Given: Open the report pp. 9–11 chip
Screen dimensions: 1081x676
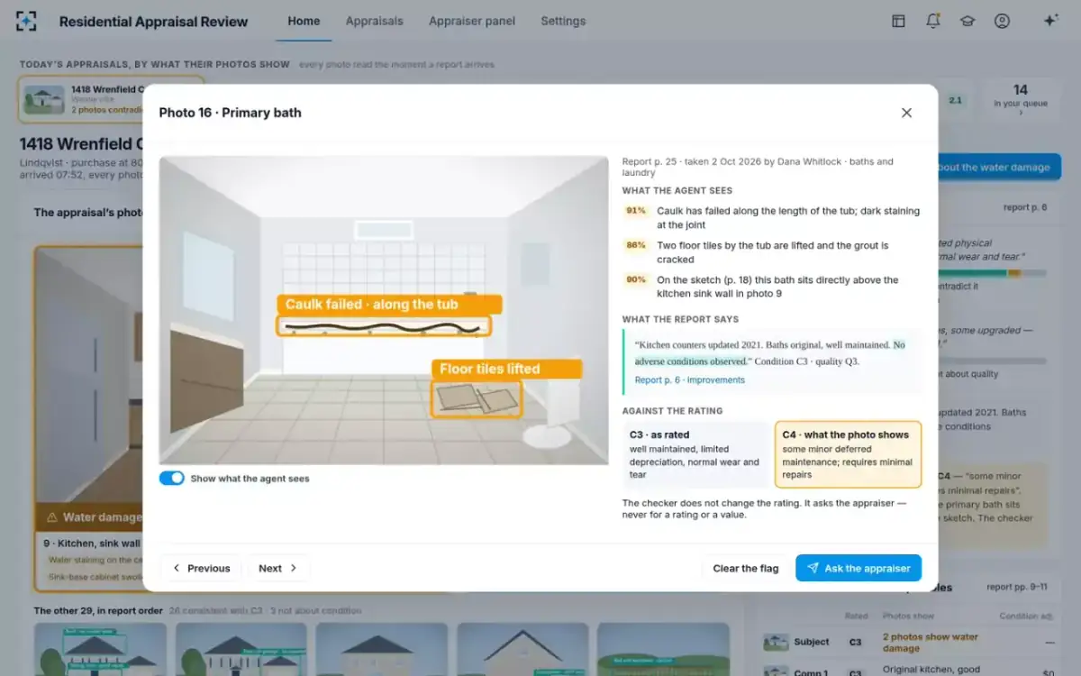Looking at the screenshot, I should point(1016,587).
